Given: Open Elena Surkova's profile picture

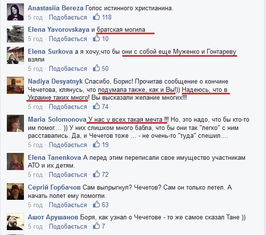Looking at the screenshot, I should (x=15, y=55).
